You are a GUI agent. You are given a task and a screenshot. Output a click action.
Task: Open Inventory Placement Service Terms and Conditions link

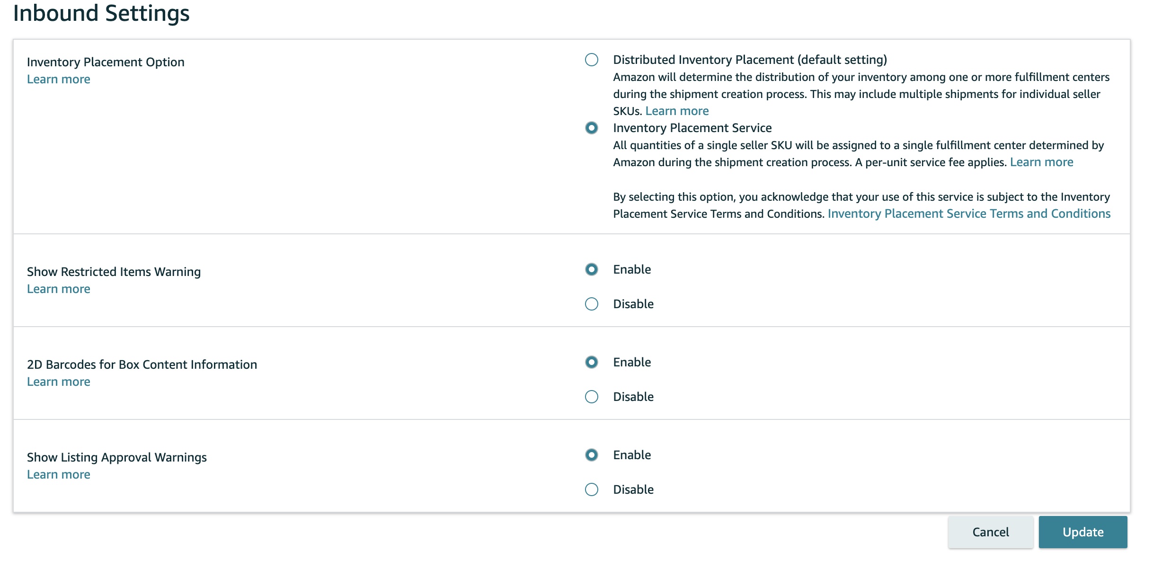point(969,213)
